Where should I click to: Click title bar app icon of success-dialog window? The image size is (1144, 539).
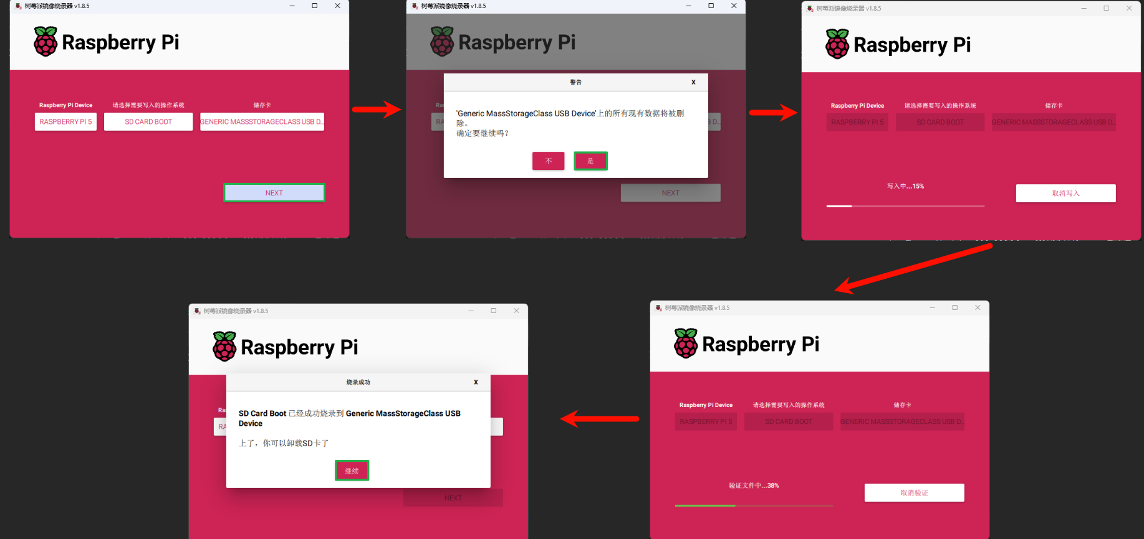tap(197, 311)
